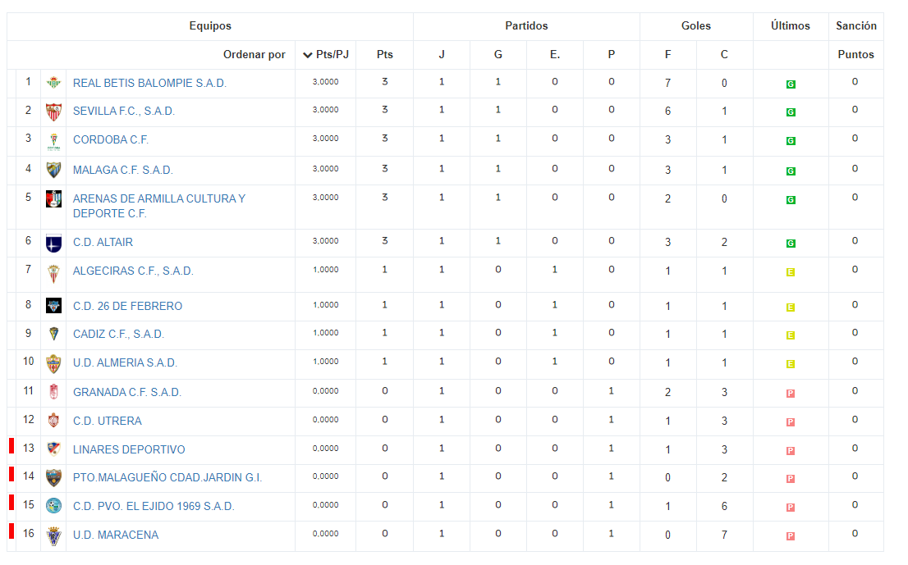Sort by C goals against header
The image size is (908, 565).
click(x=724, y=54)
